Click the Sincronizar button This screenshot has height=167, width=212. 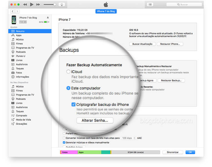tap(173, 152)
